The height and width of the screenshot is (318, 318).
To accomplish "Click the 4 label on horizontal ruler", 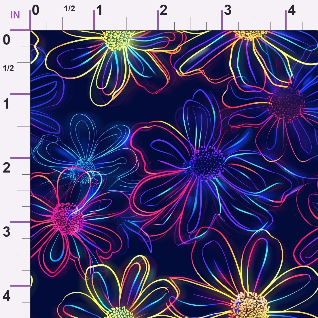I will tap(291, 10).
